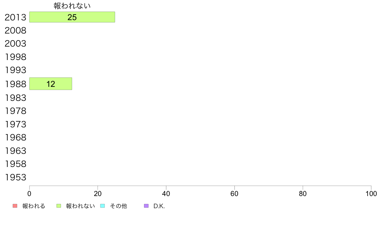Select the 1988 bar showing 12

click(51, 84)
